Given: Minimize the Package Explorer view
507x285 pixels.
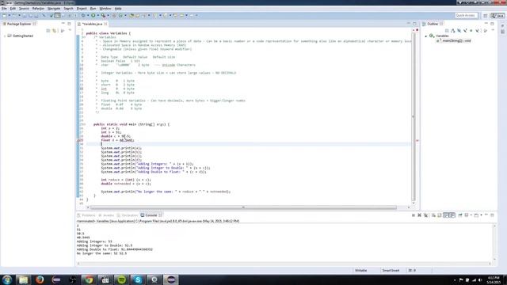Looking at the screenshot, I should 63,24.
